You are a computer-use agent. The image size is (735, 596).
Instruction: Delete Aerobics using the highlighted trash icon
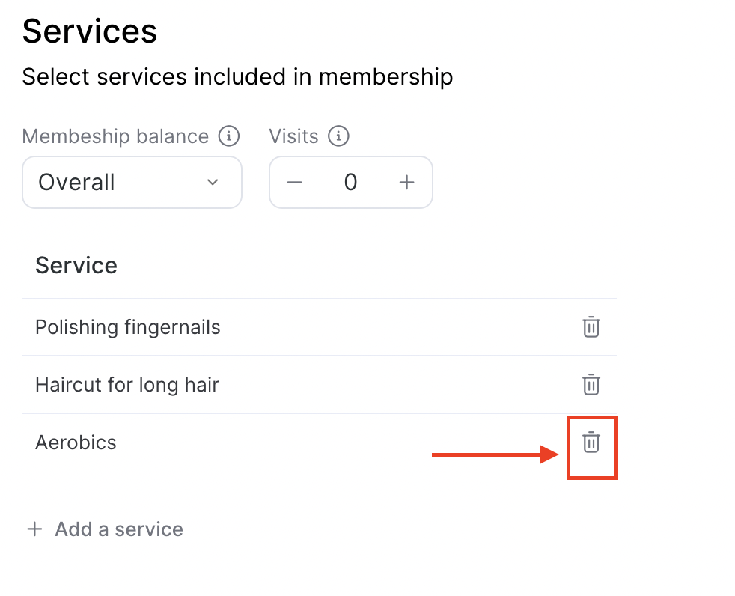click(591, 443)
